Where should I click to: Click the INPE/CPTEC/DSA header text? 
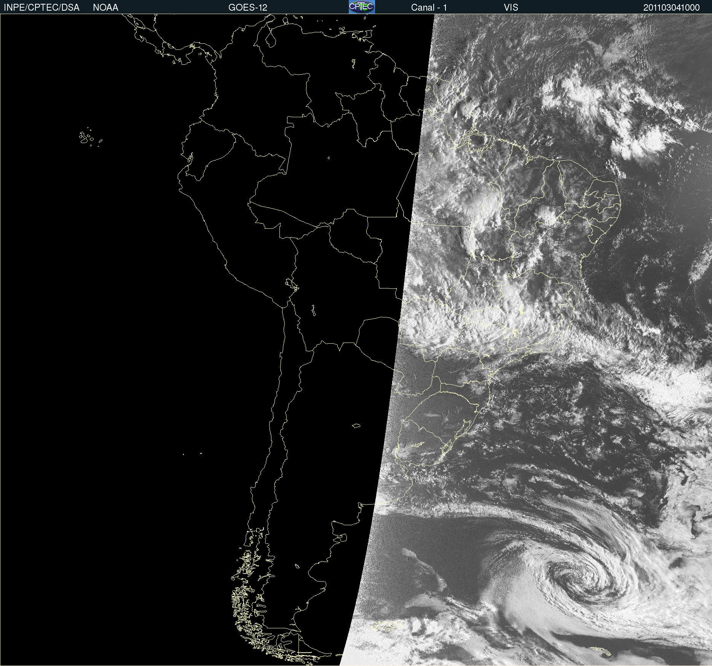click(x=42, y=8)
